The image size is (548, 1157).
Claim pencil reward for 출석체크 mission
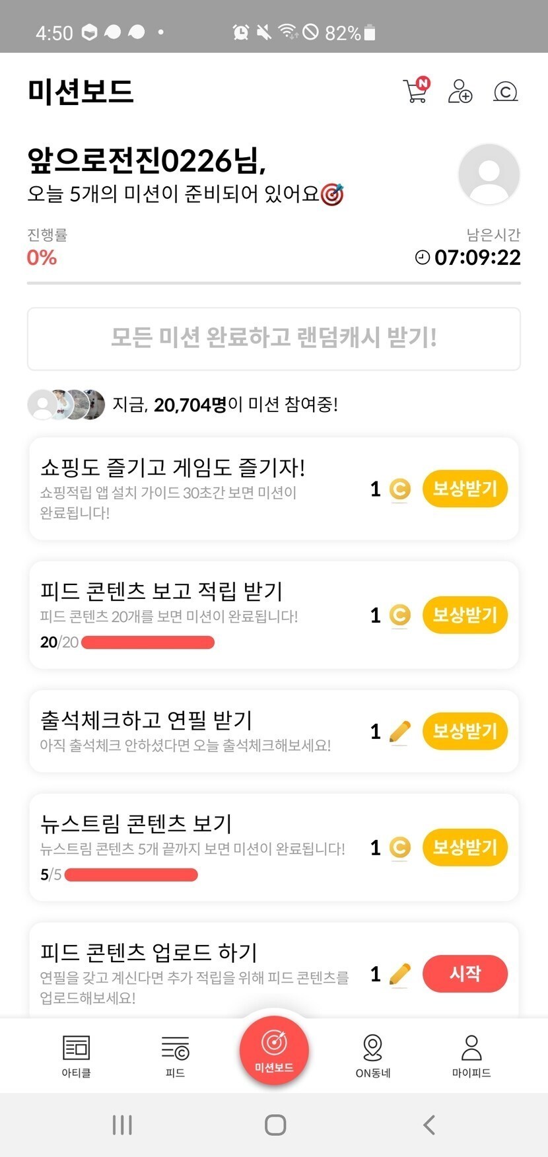tap(465, 731)
